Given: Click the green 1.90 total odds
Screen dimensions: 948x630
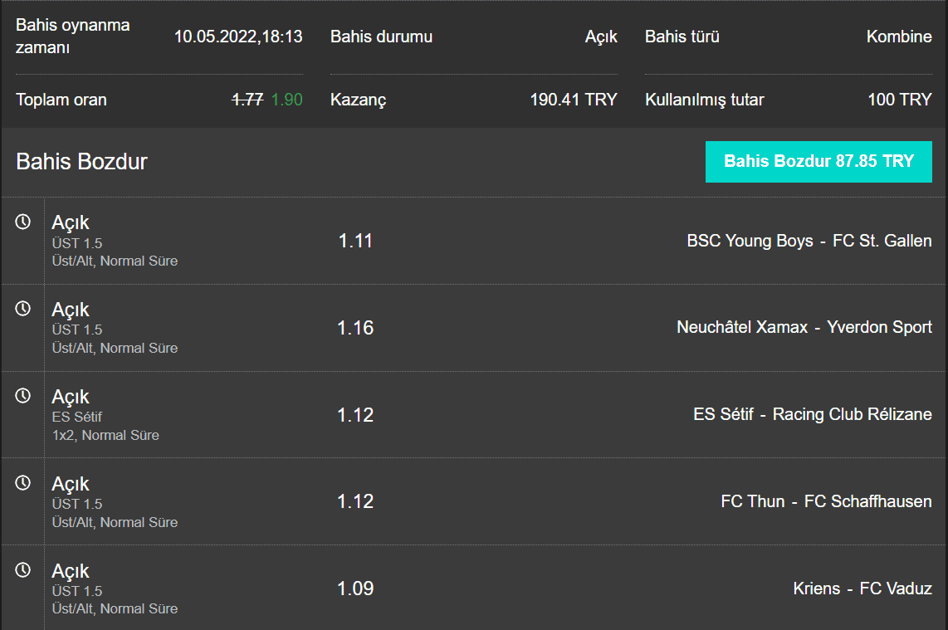Looking at the screenshot, I should tap(286, 99).
